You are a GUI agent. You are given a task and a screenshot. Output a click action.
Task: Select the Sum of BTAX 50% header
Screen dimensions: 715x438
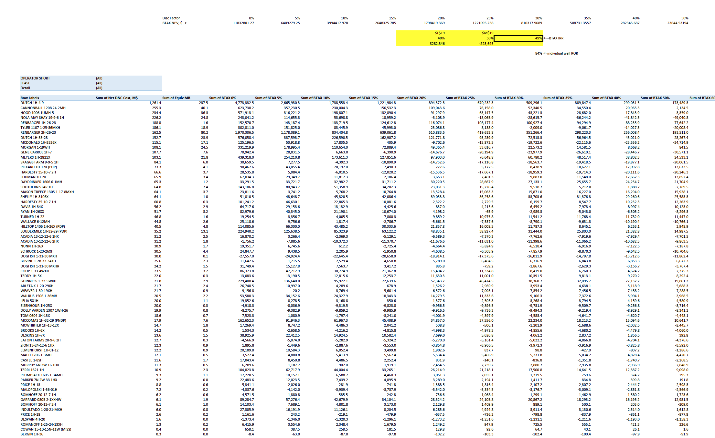coord(655,98)
